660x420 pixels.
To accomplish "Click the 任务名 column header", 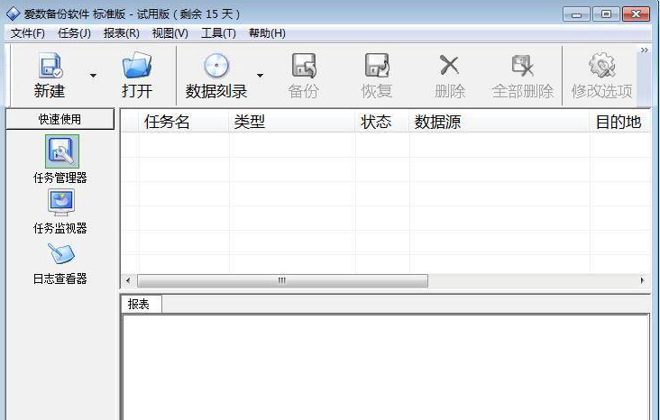I will point(184,122).
